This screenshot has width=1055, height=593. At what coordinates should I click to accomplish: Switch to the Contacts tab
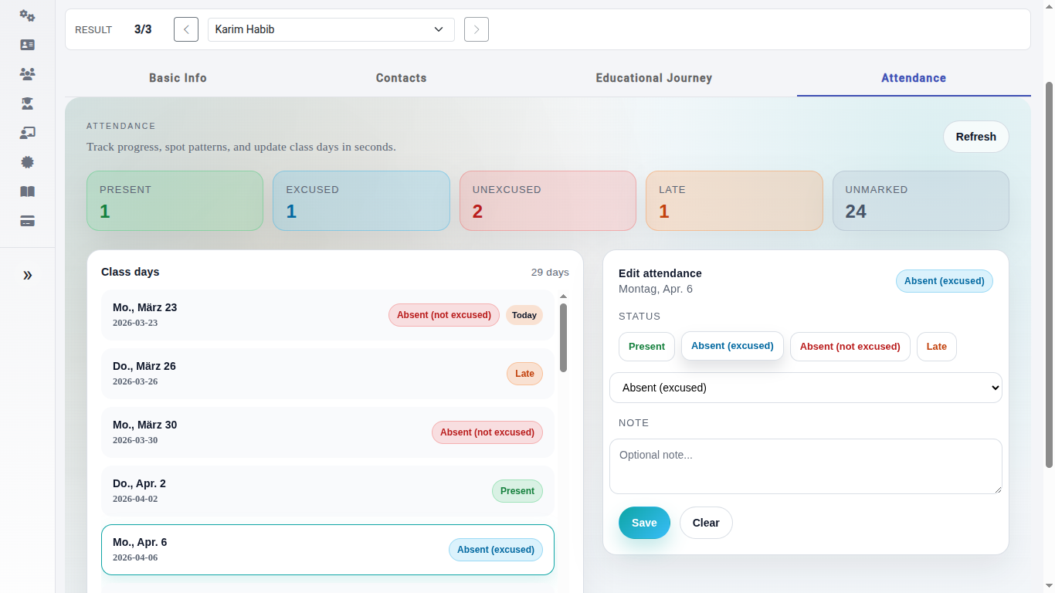[x=401, y=78]
